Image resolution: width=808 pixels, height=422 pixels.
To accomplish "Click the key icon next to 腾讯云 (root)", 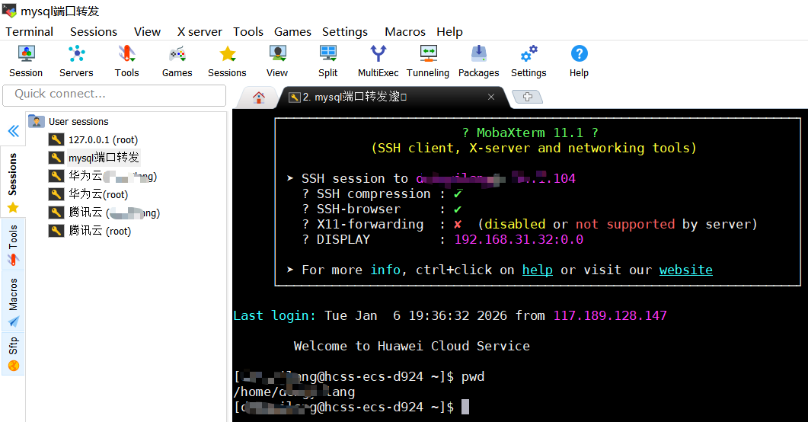I will [56, 230].
